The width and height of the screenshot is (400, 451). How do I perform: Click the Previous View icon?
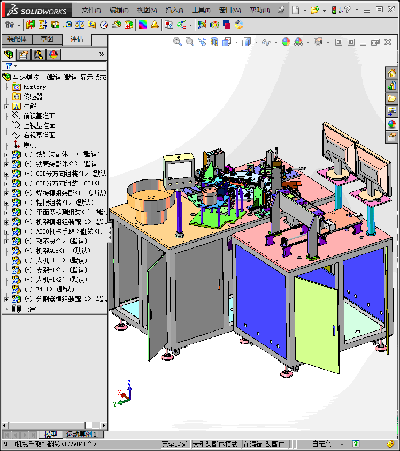[202, 42]
